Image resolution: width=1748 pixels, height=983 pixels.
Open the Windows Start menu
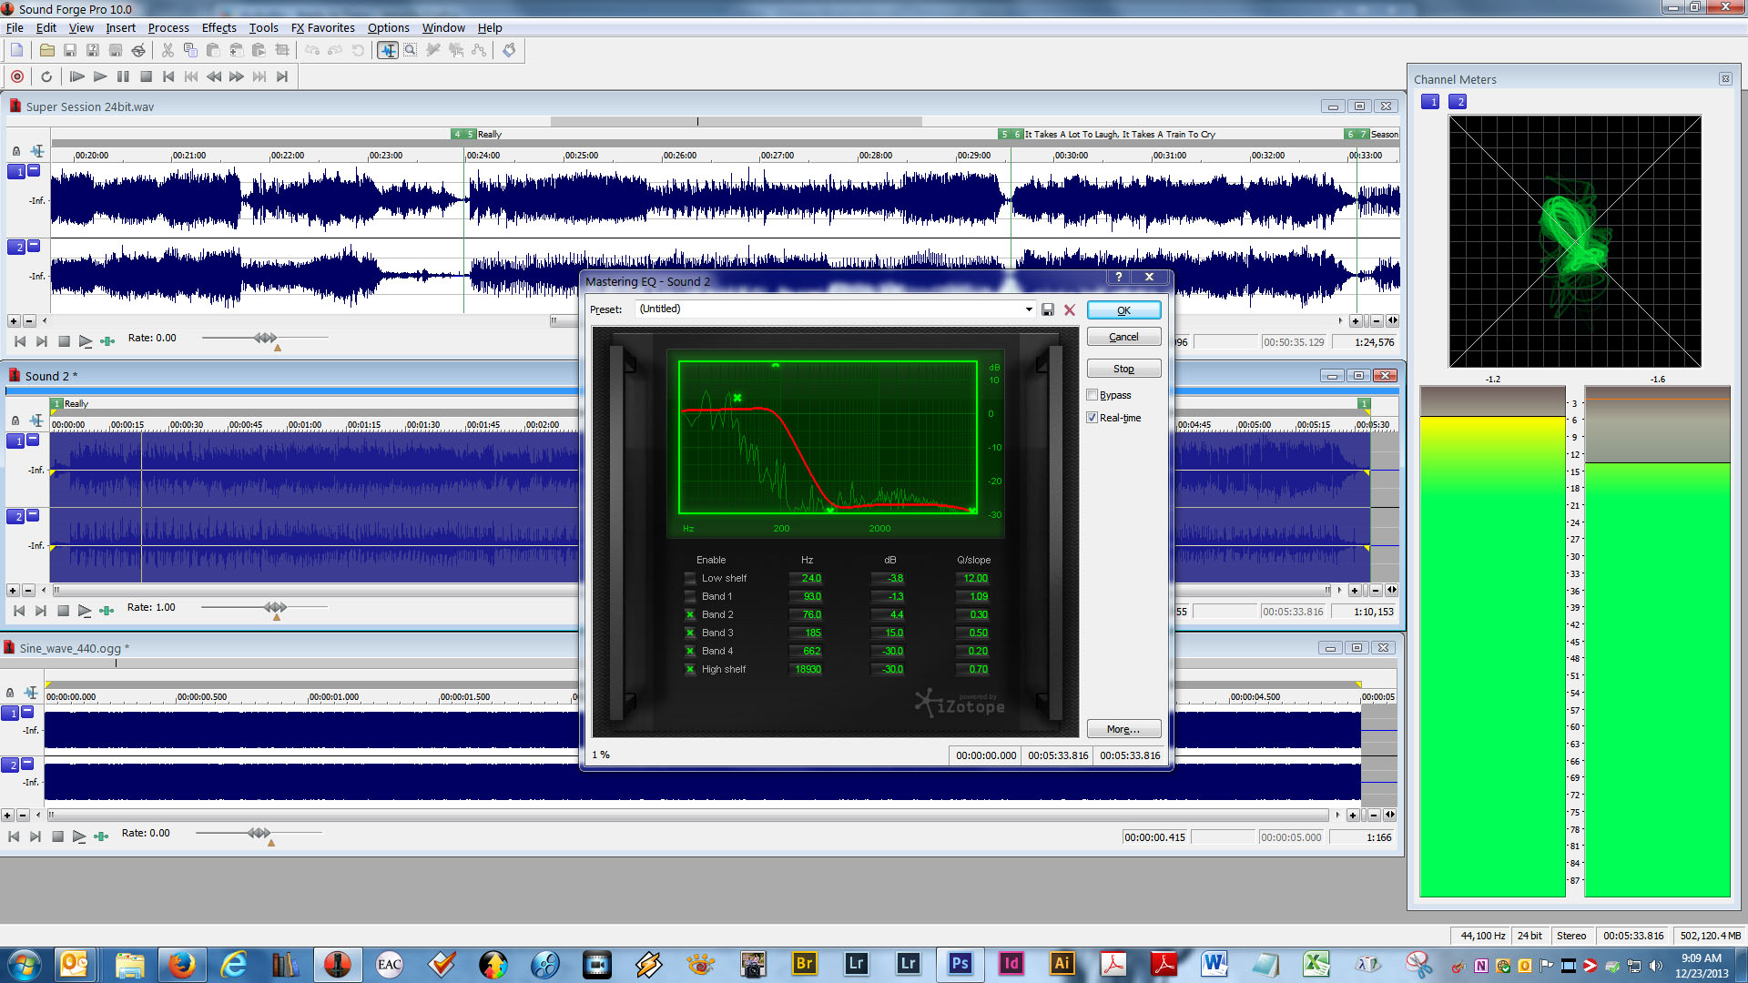coord(25,964)
